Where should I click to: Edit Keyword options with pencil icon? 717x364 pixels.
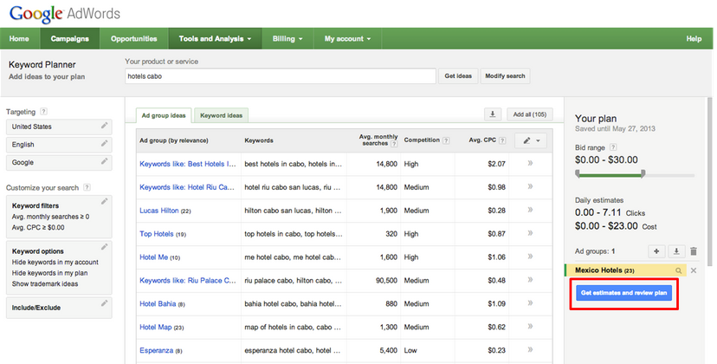pos(104,247)
